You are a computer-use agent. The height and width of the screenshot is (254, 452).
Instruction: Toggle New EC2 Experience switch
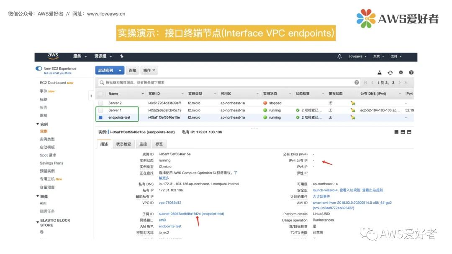point(39,69)
